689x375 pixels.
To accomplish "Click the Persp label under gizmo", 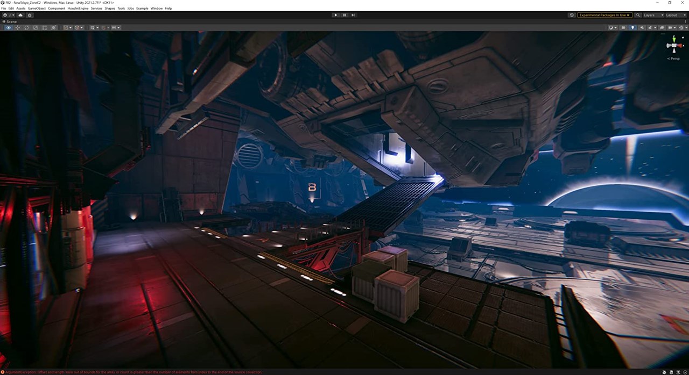I will click(x=673, y=59).
